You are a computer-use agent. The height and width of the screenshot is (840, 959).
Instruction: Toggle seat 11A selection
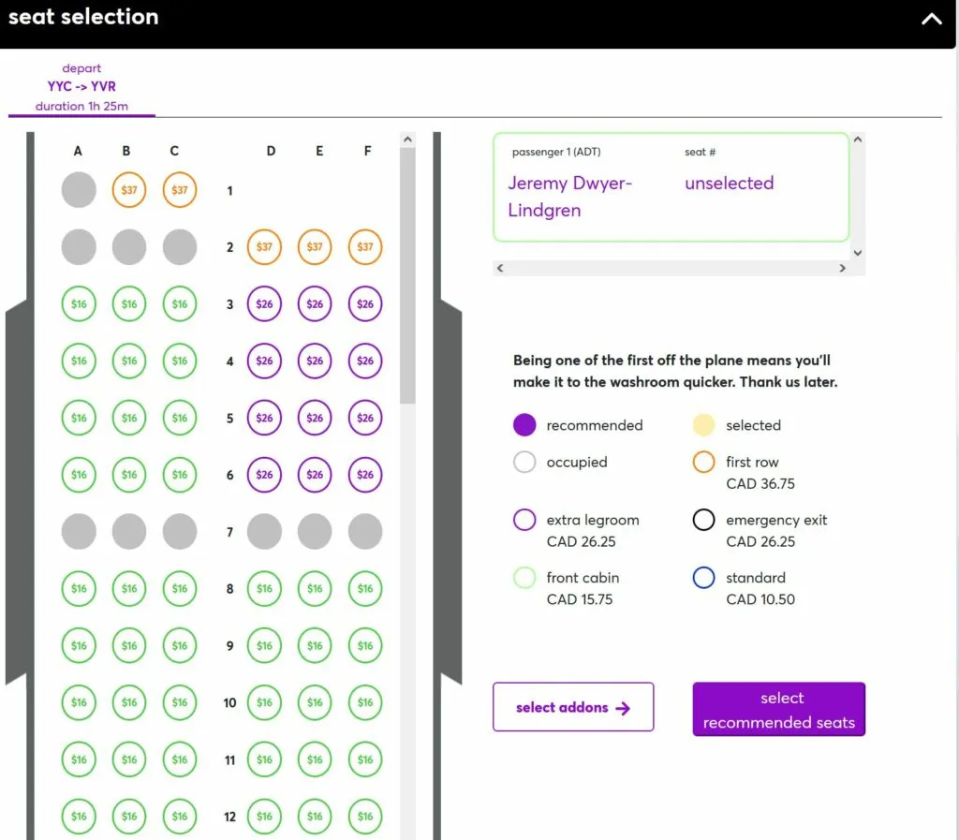pos(79,759)
